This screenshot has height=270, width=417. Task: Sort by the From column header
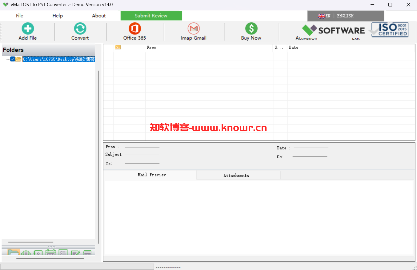[x=209, y=48]
